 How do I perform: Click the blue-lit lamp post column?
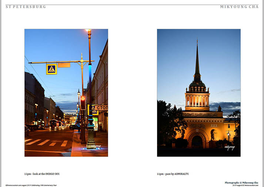[x=90, y=89]
